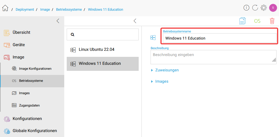Collapse the operating system list panel

pyautogui.click(x=135, y=21)
